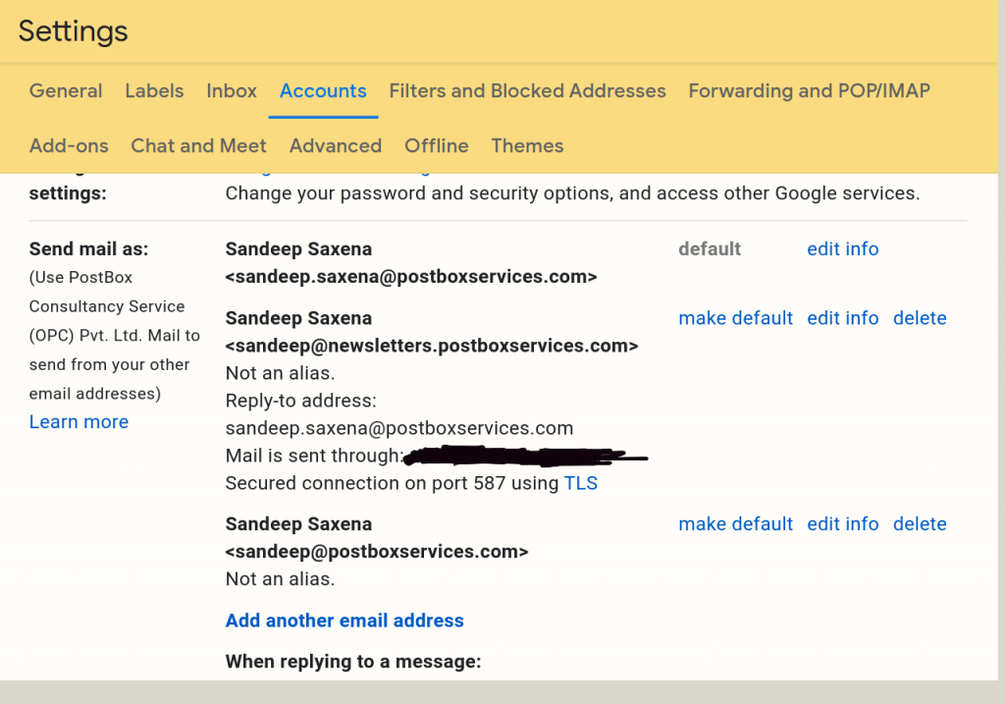Switch to the Labels tab
The height and width of the screenshot is (704, 1005).
[154, 91]
